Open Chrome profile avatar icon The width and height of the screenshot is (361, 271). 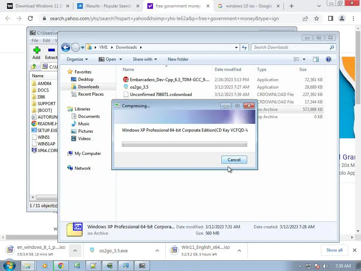tap(342, 18)
